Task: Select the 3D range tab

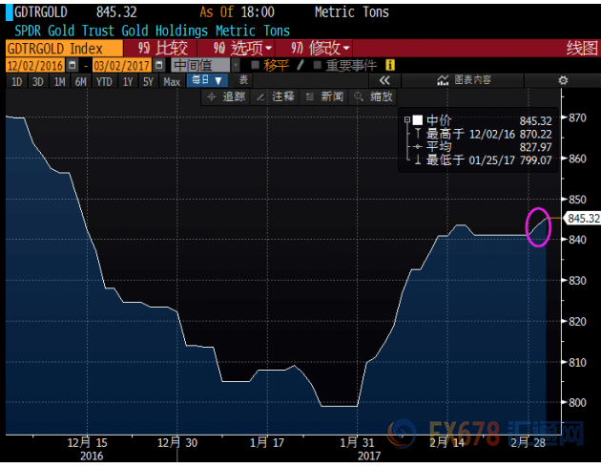Action: point(37,81)
